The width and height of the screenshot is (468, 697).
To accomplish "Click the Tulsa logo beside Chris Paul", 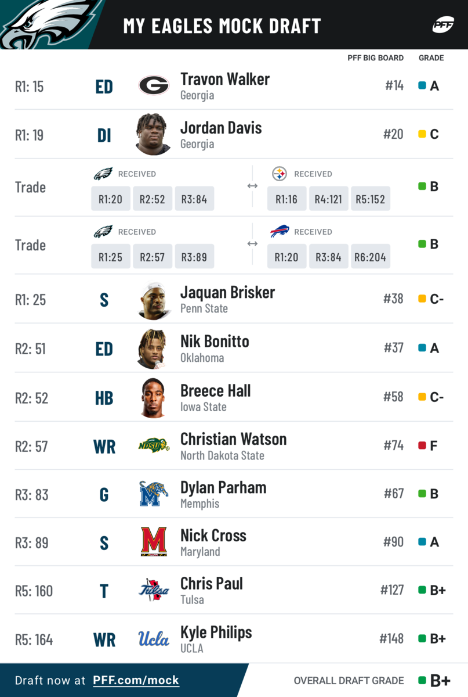I will coord(154,590).
